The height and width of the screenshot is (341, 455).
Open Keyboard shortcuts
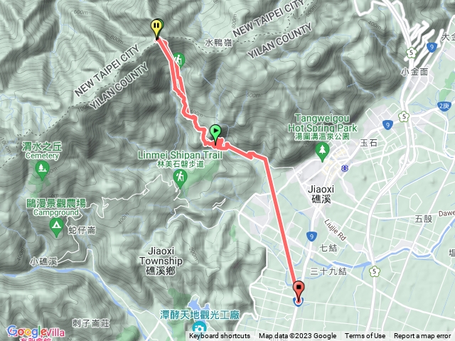pos(220,336)
